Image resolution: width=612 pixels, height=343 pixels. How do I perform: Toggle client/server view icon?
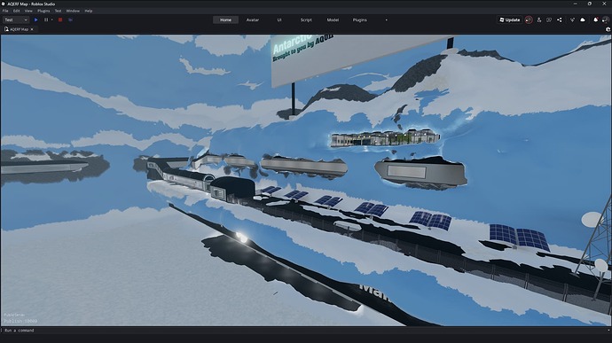[x=70, y=19]
